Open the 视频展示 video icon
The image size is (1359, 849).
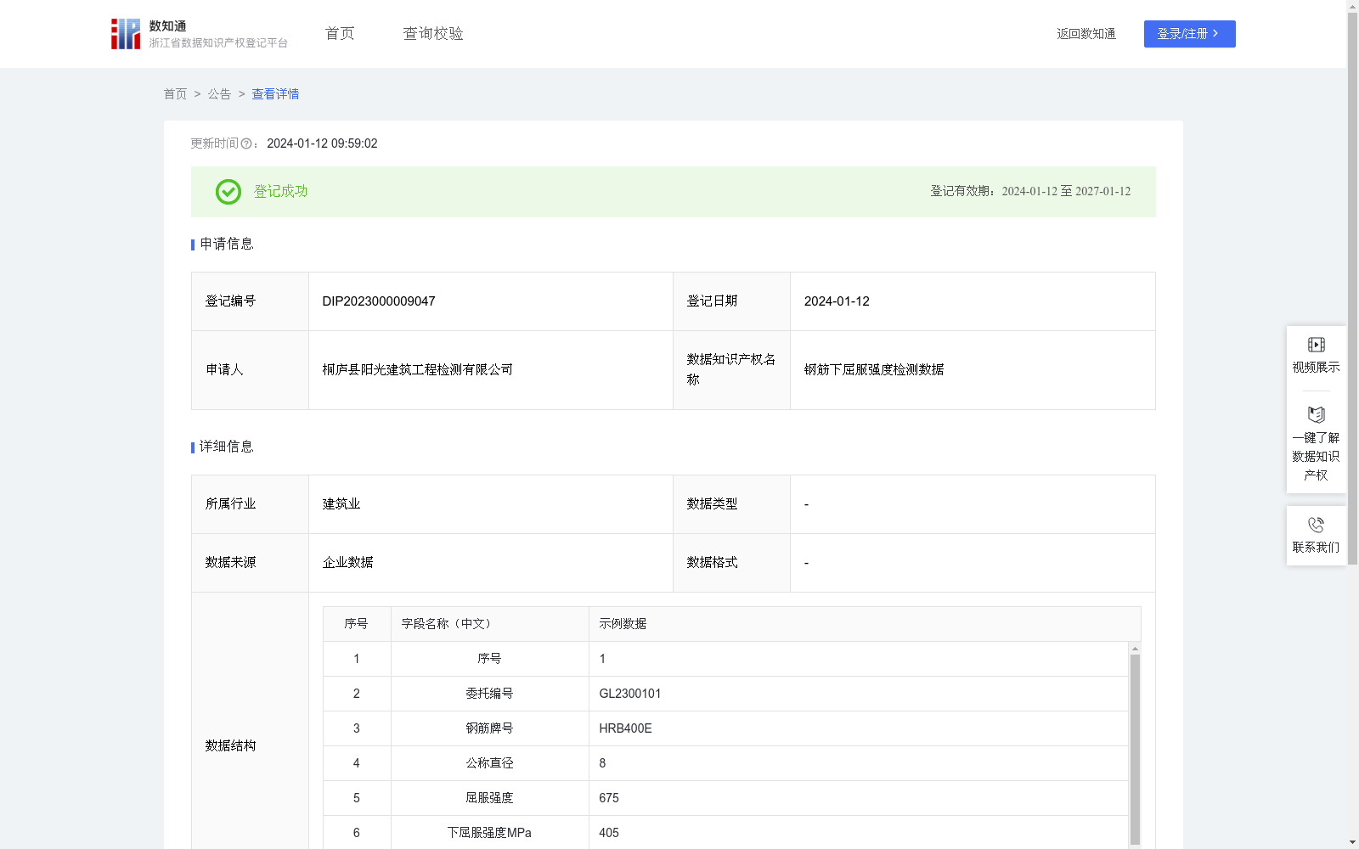[x=1316, y=345]
